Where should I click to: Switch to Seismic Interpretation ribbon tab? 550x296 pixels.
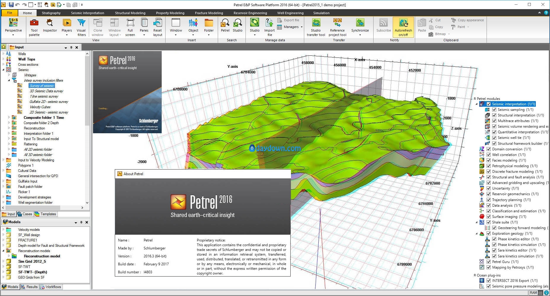(87, 13)
